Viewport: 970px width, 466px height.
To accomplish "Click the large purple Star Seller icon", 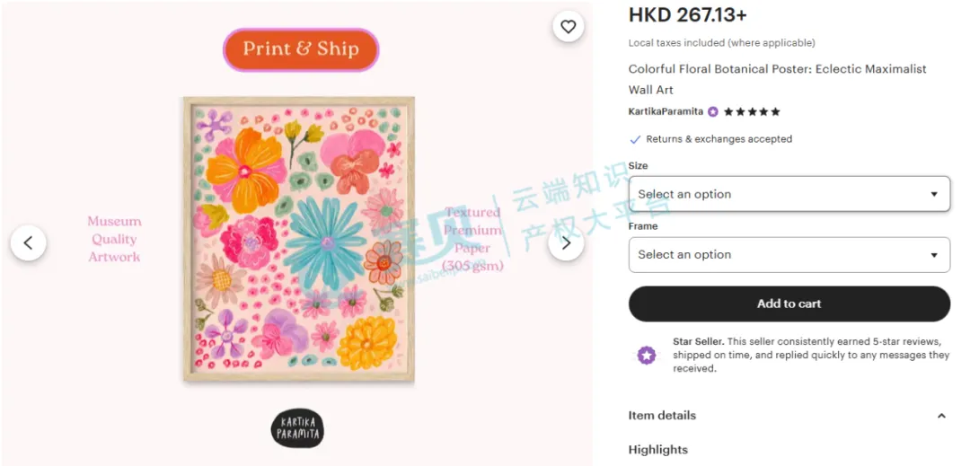I will click(647, 355).
